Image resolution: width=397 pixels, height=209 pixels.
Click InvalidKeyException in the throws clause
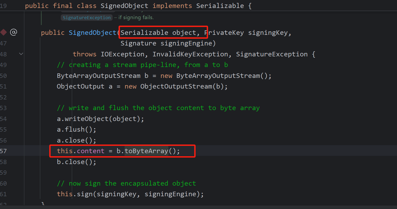pyautogui.click(x=190, y=54)
